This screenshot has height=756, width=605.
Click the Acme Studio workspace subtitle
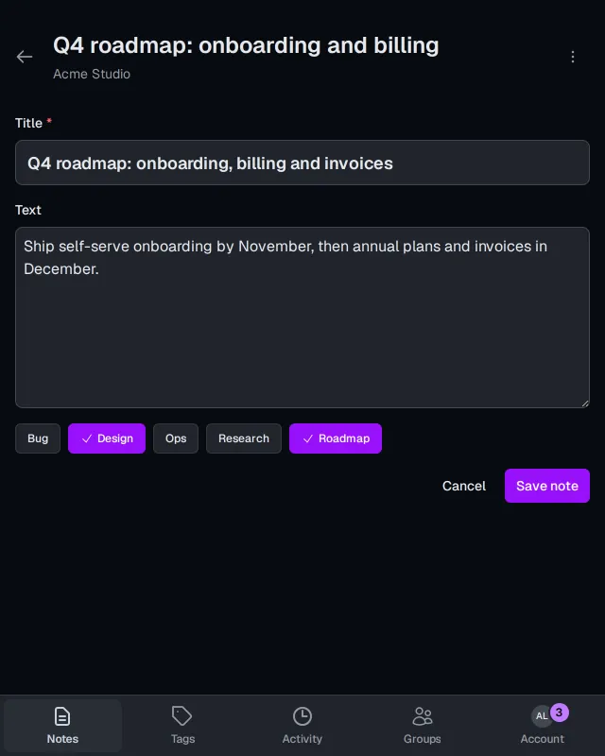click(x=92, y=74)
